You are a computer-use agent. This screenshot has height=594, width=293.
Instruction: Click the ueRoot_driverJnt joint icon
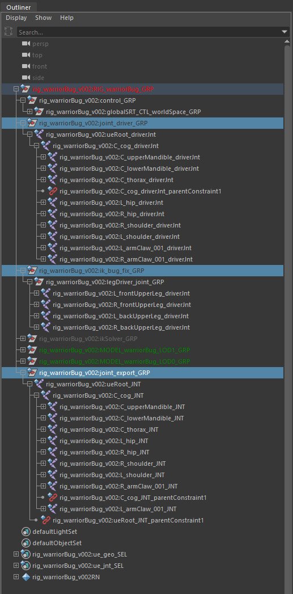point(39,134)
